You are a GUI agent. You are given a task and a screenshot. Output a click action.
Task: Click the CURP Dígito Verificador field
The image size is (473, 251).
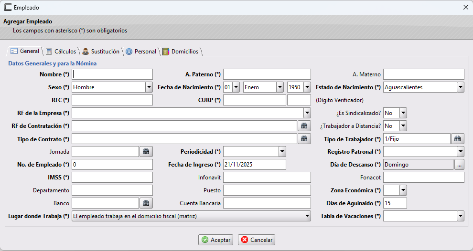pos(299,100)
